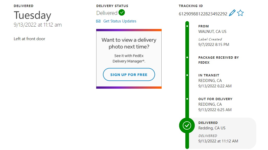The image size is (268, 150).
Task: Click the pencil edit icon beside tracking ID
Action: click(232, 13)
